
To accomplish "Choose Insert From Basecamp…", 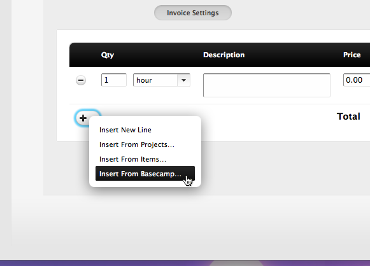I will [145, 174].
